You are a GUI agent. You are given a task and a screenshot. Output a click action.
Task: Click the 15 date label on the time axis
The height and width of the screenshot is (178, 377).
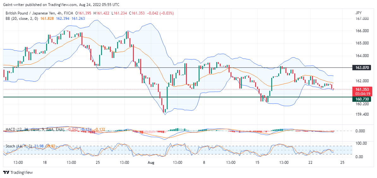coord(257,163)
